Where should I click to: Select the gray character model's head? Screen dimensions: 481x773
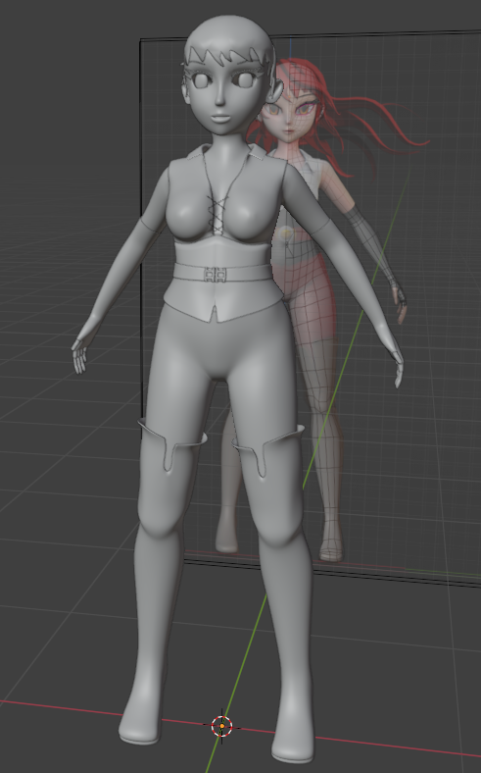pyautogui.click(x=228, y=76)
